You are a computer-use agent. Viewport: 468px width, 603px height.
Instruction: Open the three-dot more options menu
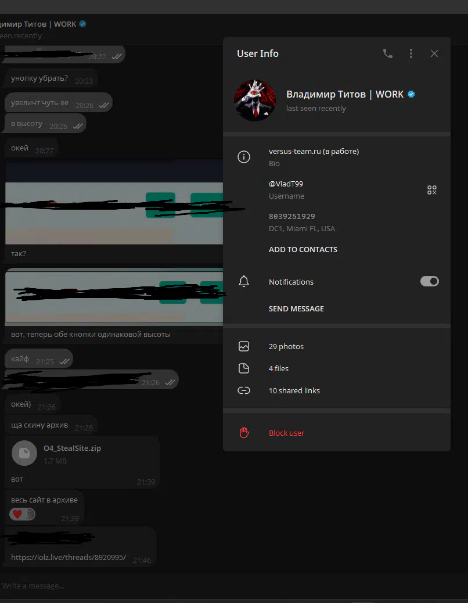[x=411, y=53]
